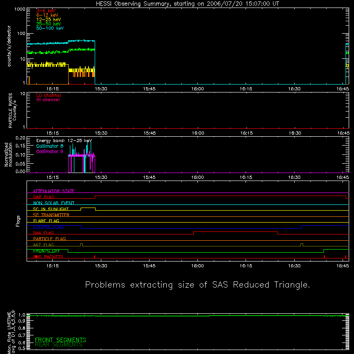Select the GAP_FLAG label
Viewport: 354px width, 354px height.
43,197
